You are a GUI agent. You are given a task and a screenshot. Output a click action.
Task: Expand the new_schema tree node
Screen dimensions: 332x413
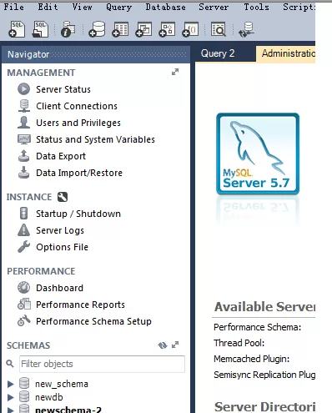coord(11,384)
